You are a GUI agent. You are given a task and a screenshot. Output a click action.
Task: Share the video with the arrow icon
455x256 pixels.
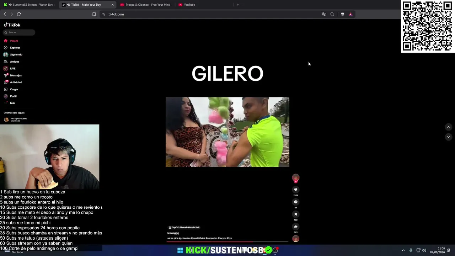296,226
